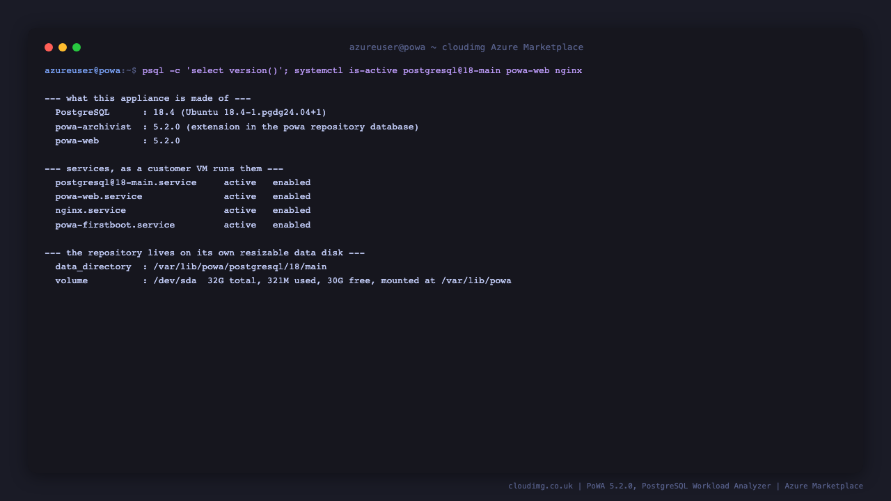Click active status for powa-firstboot.service
The width and height of the screenshot is (891, 501).
[240, 225]
